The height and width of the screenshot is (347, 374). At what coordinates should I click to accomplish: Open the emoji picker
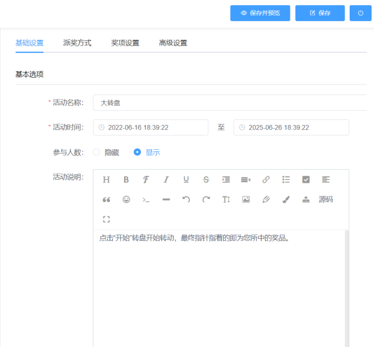point(126,200)
